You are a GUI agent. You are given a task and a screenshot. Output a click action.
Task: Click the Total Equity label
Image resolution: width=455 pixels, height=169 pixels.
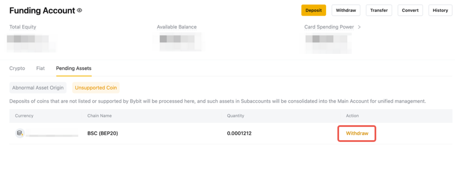(23, 27)
